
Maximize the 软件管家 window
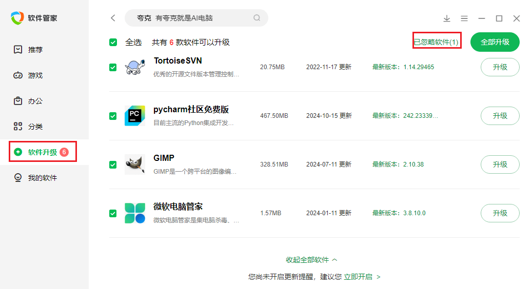[x=499, y=18]
